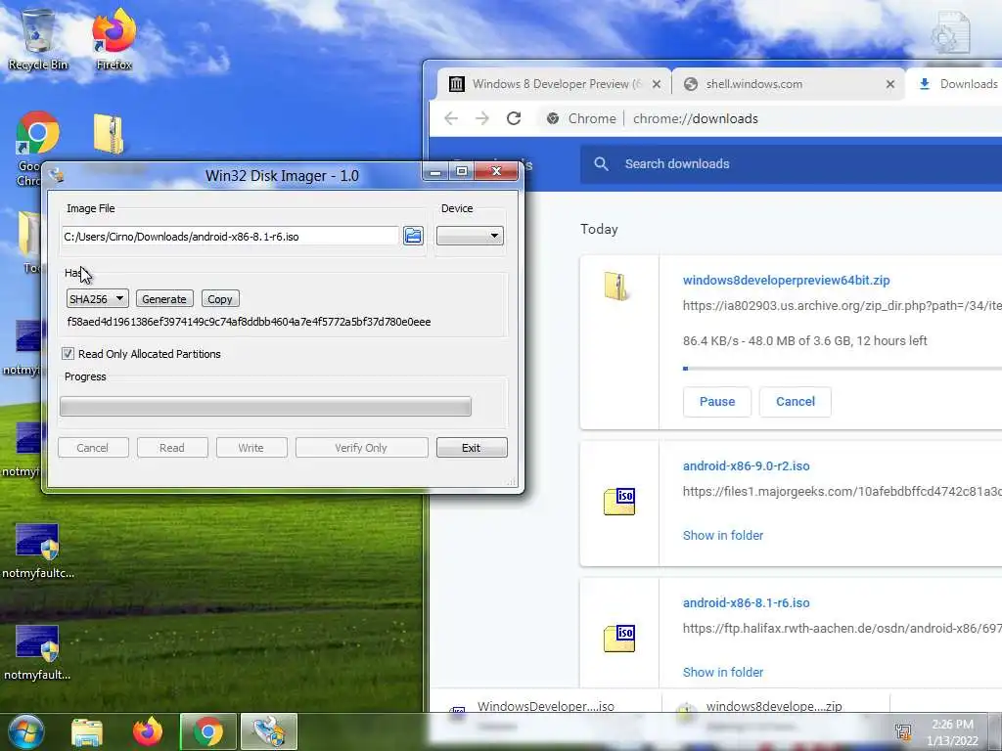
Task: Pause the Windows 8 zip download
Action: coord(717,402)
